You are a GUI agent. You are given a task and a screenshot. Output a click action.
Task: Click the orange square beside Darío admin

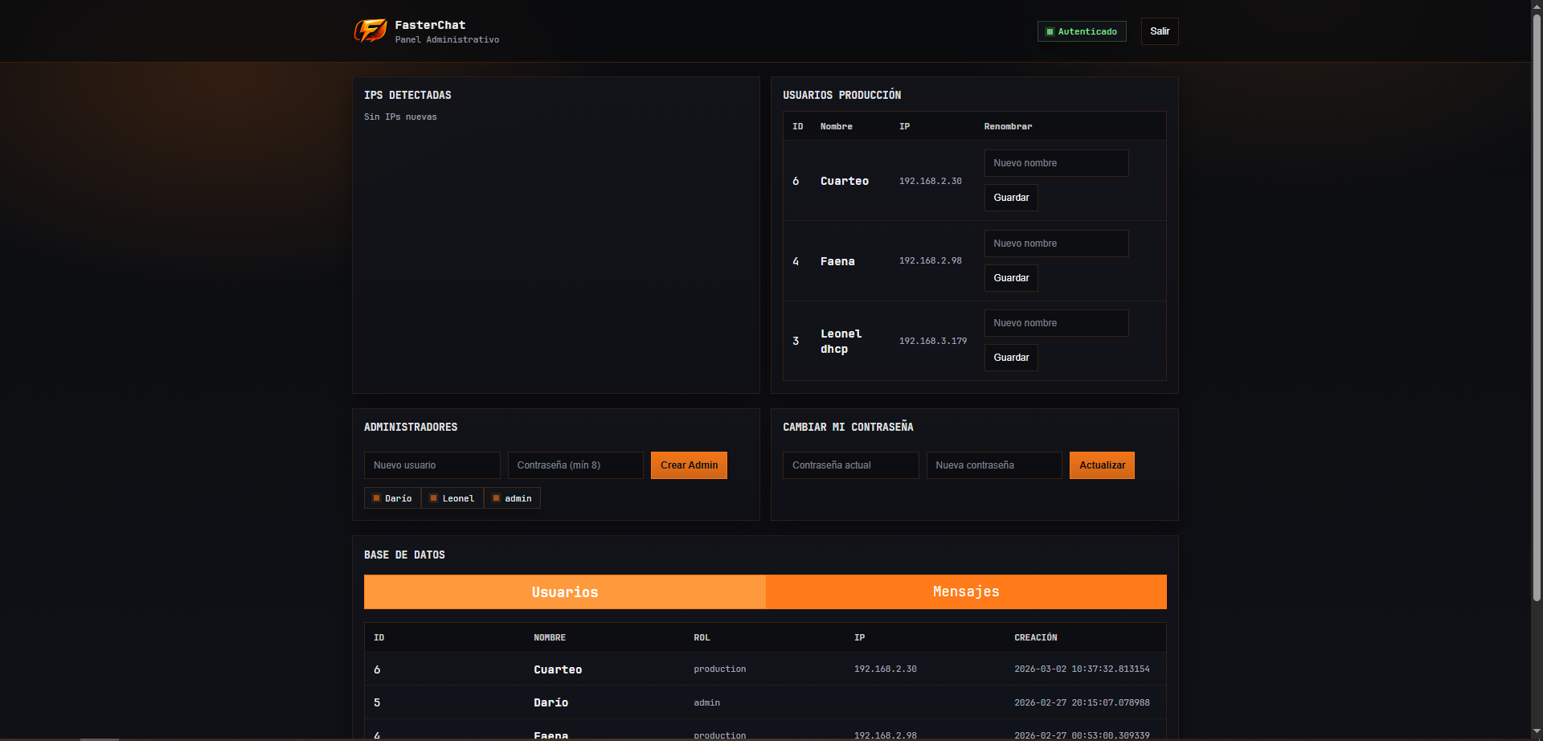click(376, 498)
